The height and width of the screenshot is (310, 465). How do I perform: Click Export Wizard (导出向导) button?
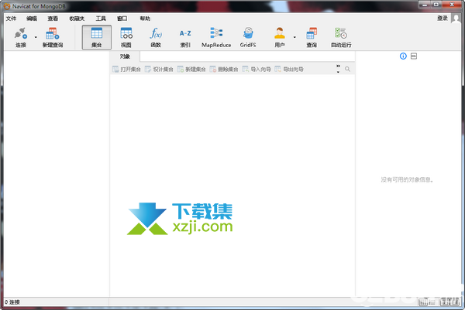[289, 70]
